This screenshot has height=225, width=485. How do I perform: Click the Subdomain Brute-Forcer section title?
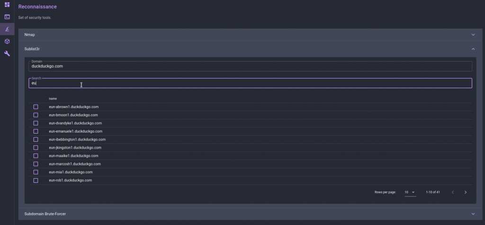45,214
